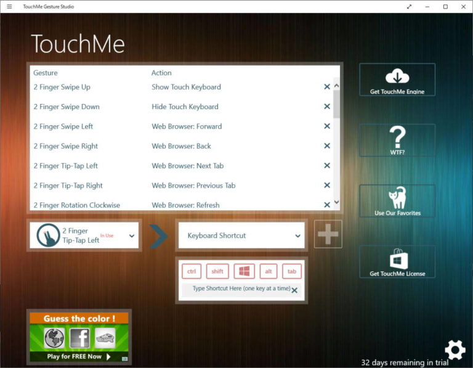The width and height of the screenshot is (473, 368).
Task: Click Play for FREE Now ad button
Action: (x=79, y=356)
